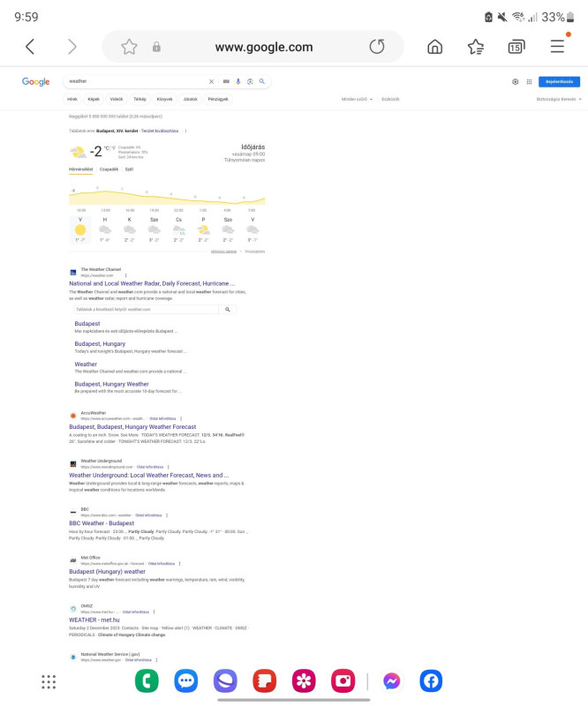
Task: Launch the Phone app from dock
Action: 147,680
